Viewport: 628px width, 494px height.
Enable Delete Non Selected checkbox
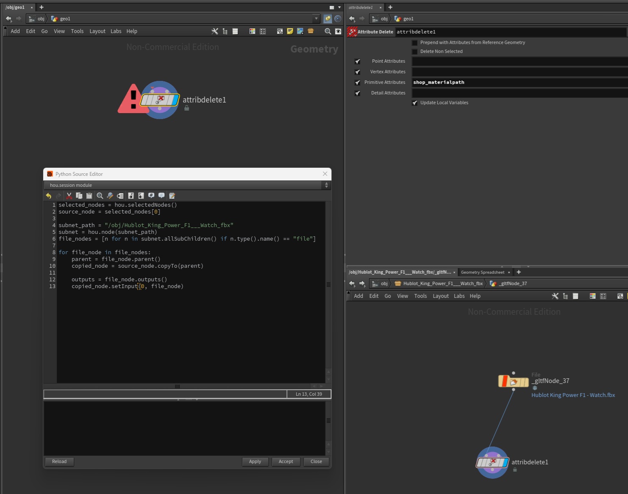tap(415, 52)
